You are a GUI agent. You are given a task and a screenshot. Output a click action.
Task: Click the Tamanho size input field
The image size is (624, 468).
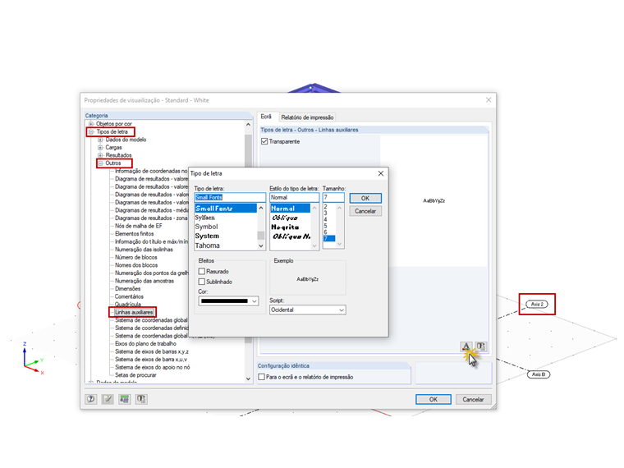click(333, 197)
